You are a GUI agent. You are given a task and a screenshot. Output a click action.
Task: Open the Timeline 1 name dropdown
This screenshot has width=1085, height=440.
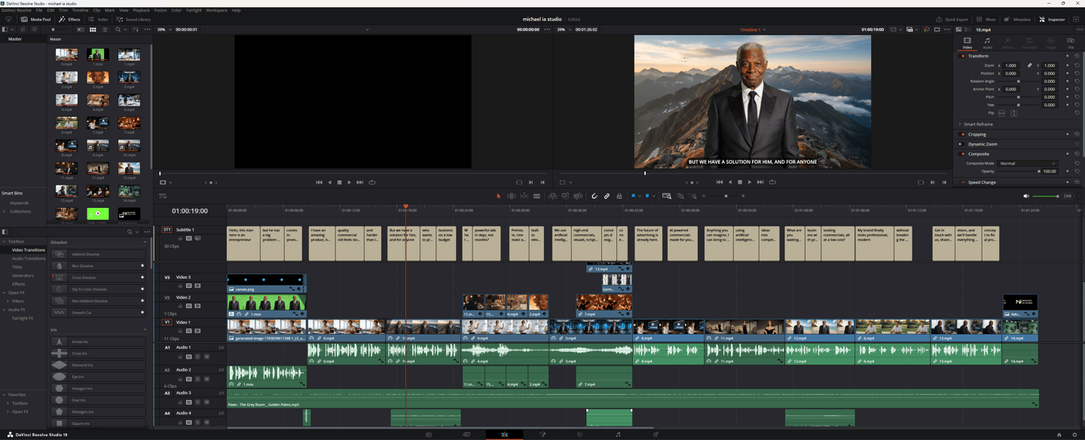752,29
